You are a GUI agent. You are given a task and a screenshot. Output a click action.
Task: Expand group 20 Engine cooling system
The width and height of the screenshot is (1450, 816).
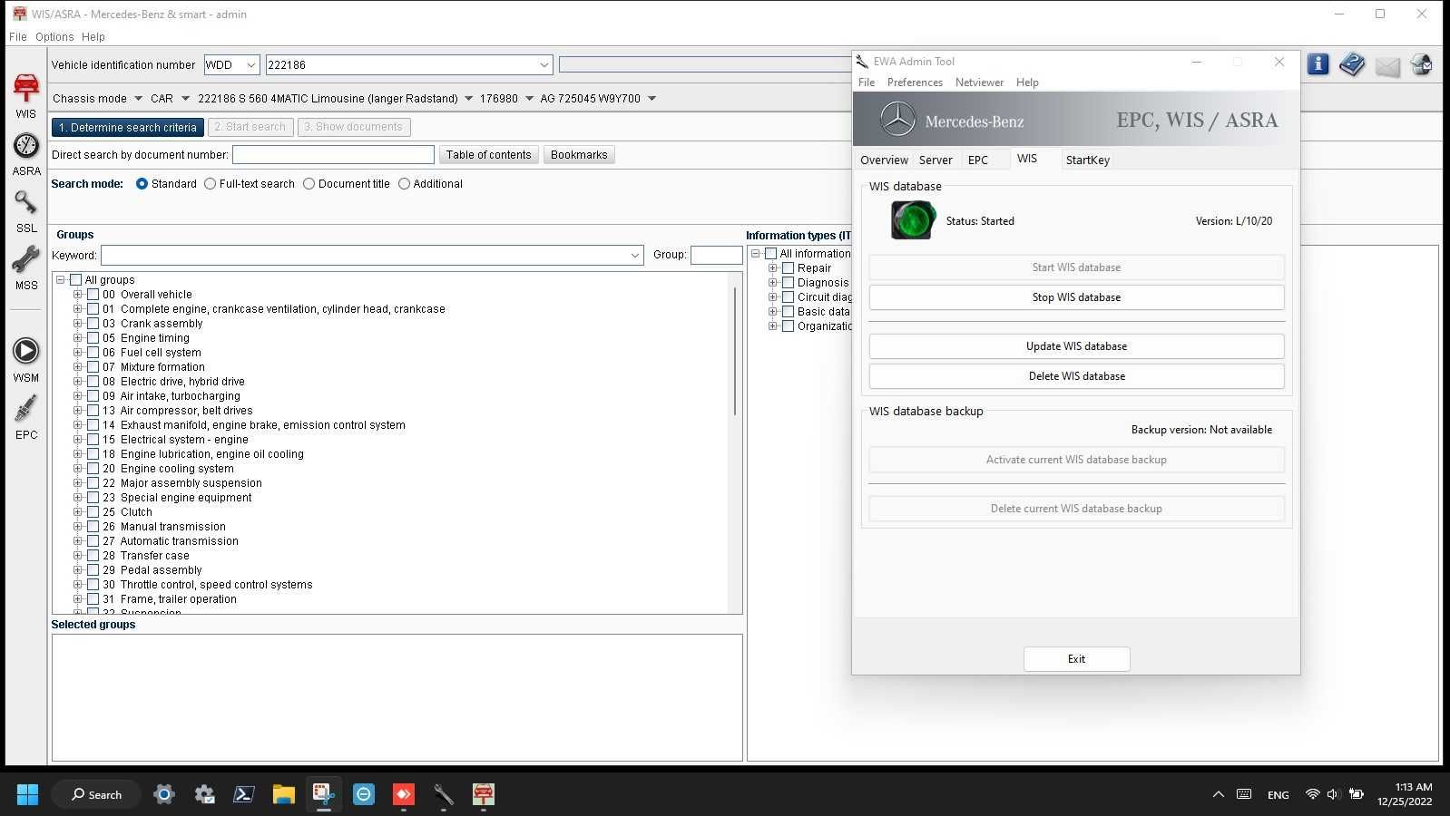click(77, 469)
